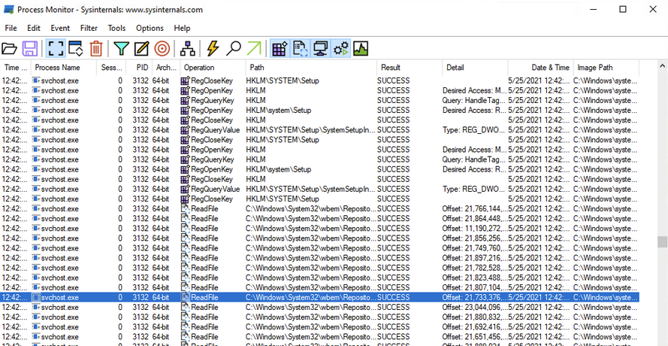The image size is (668, 346).
Task: Click highlighted row Offset: 21,733,376
Action: point(319,297)
